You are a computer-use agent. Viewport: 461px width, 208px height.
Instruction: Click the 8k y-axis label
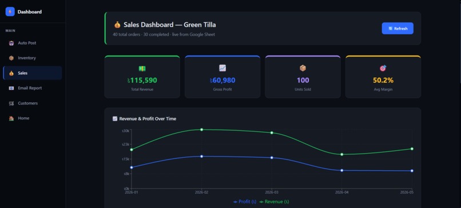pos(126,174)
